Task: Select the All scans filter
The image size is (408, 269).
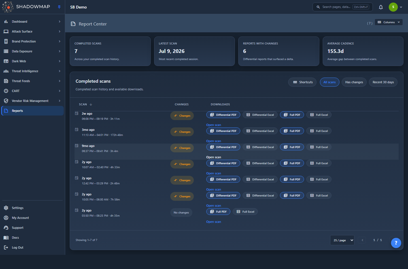Action: (x=330, y=82)
